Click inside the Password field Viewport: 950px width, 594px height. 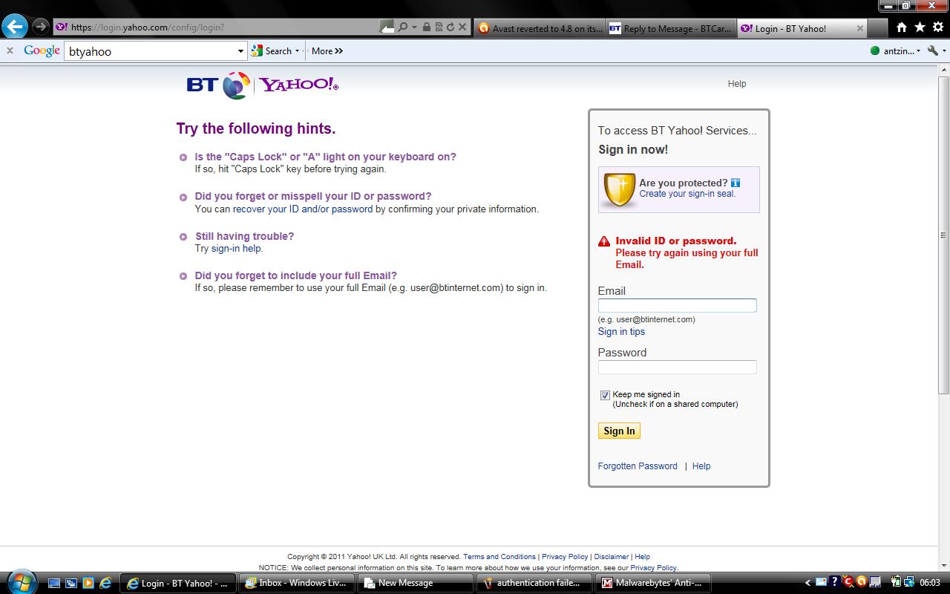coord(677,367)
